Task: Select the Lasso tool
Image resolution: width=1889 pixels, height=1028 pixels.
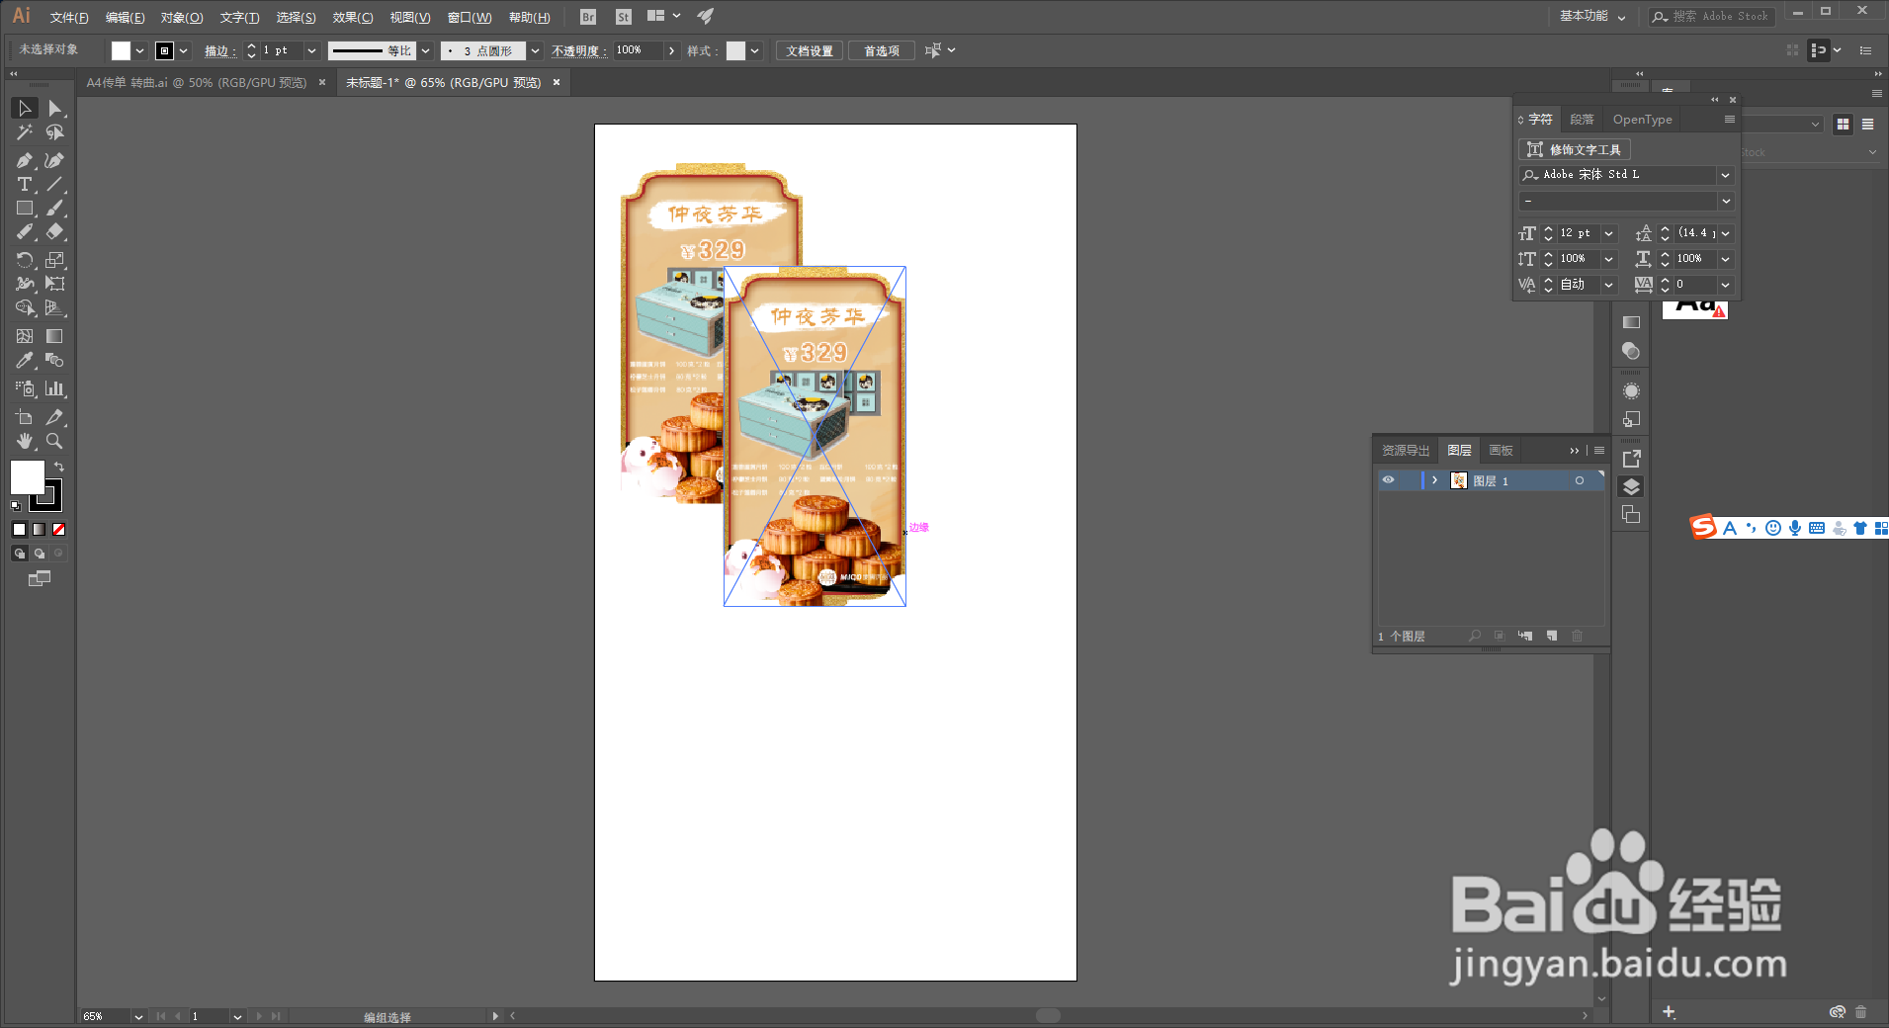Action: point(55,132)
